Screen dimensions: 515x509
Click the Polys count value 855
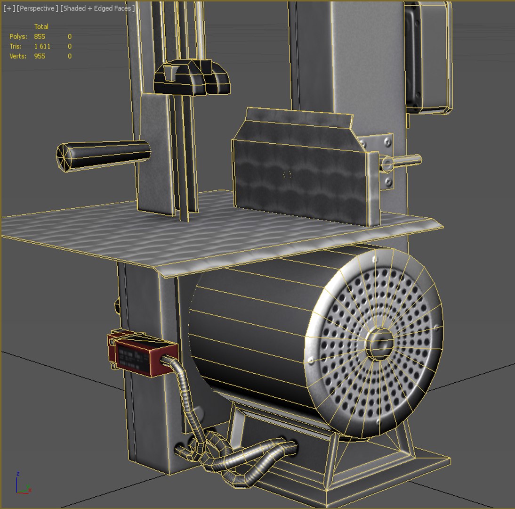point(40,36)
